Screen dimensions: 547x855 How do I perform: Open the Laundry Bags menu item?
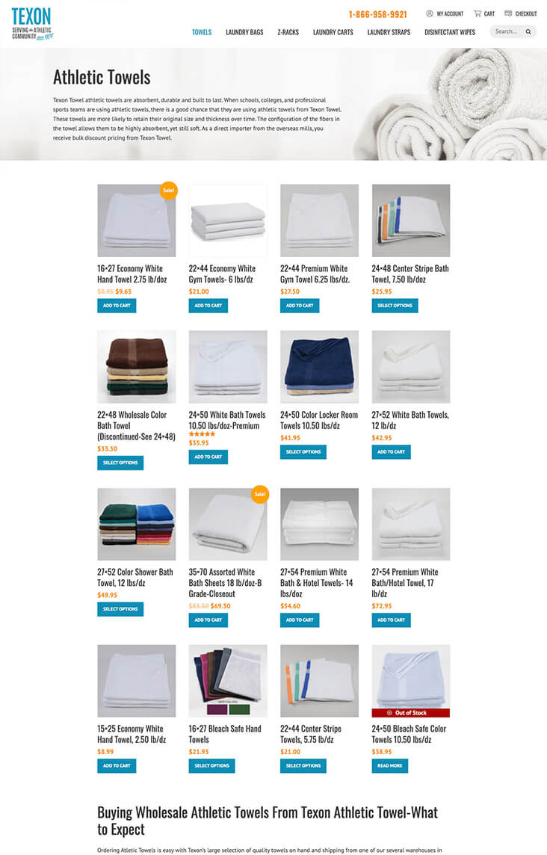(x=244, y=32)
